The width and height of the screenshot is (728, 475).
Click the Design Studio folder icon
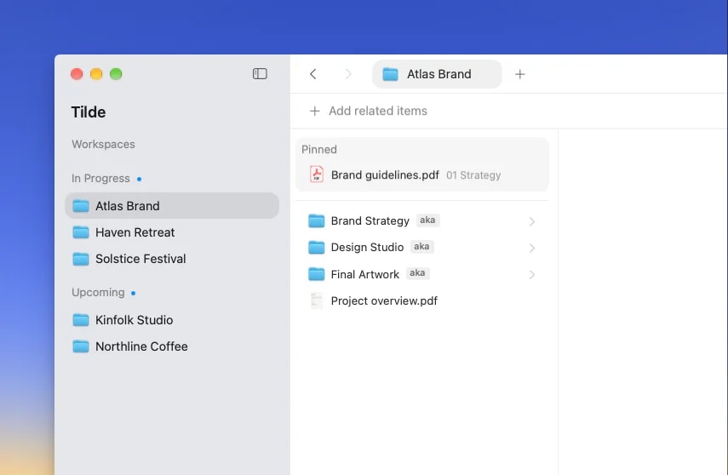point(317,247)
